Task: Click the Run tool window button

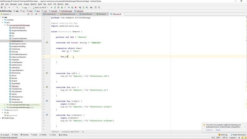Action: (53, 135)
